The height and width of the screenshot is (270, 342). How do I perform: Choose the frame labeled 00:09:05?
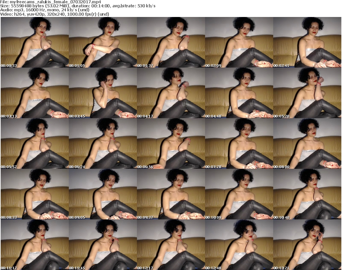point(103,194)
